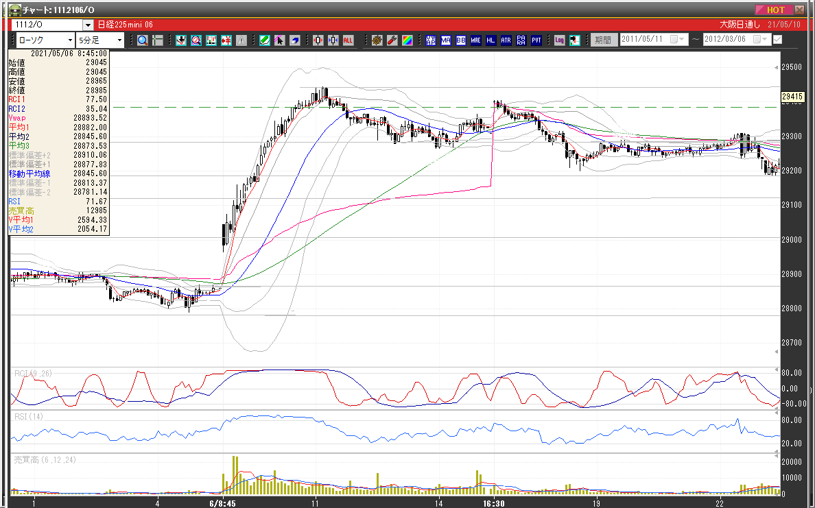Open the brown gear settings icon
Screen dimensions: 815x508
click(377, 40)
